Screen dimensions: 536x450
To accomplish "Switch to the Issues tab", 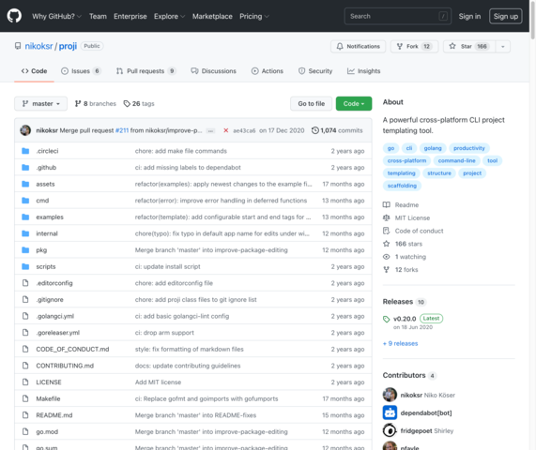I will [81, 71].
